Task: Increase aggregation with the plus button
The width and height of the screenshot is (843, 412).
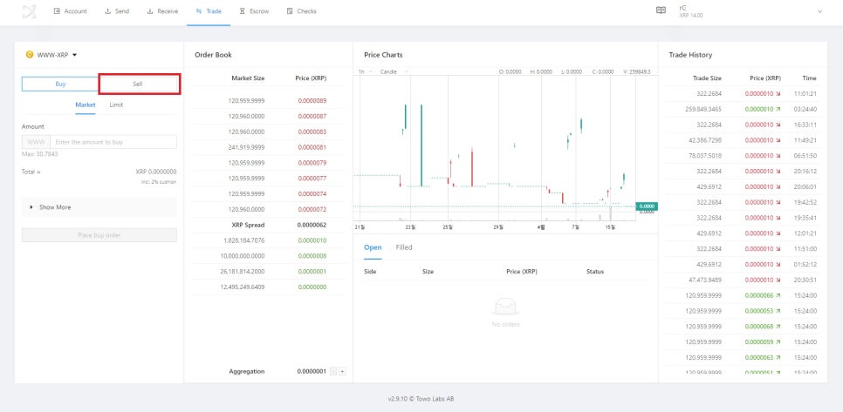Action: pyautogui.click(x=342, y=371)
